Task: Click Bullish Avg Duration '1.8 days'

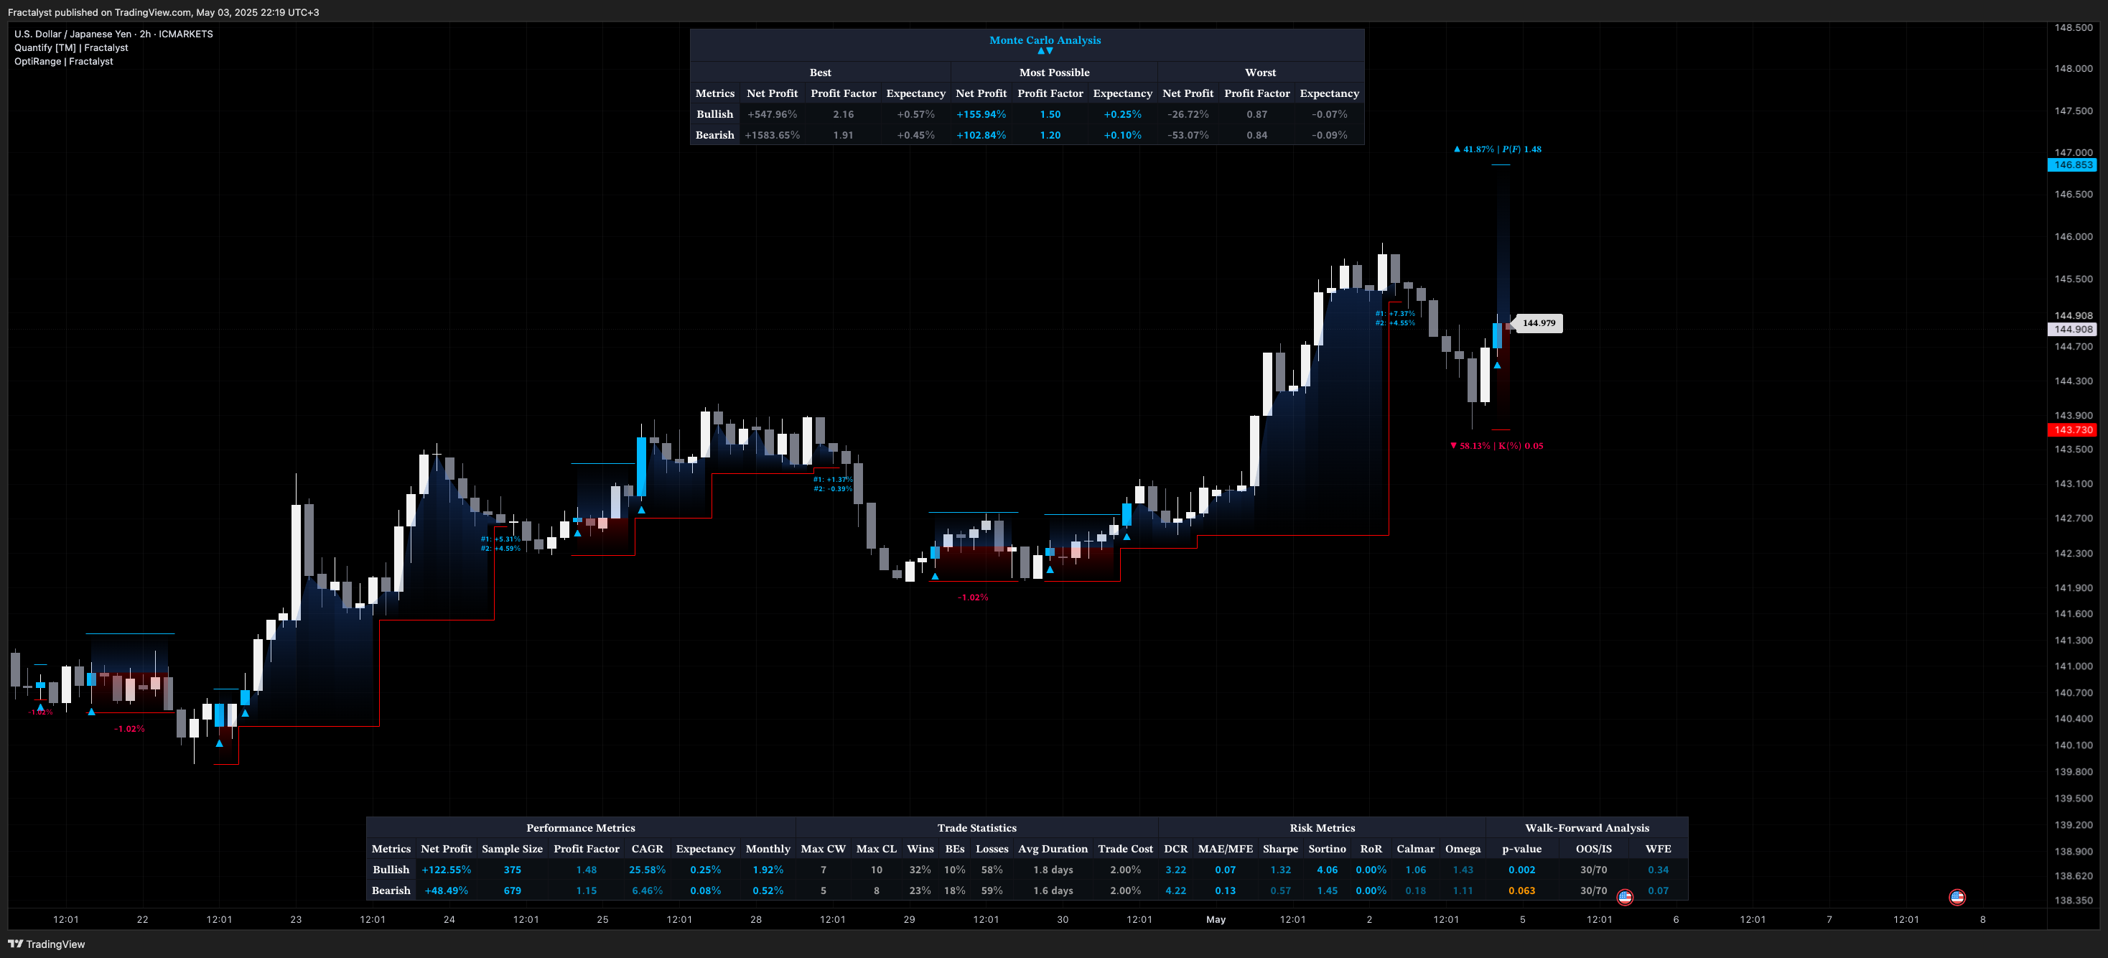Action: click(1053, 870)
